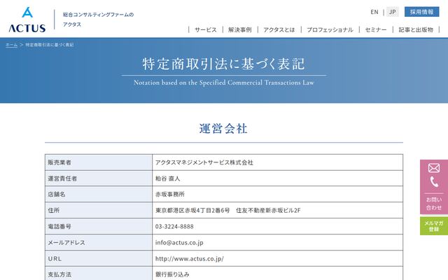Click the info@actus.co.jp email address
The height and width of the screenshot is (280, 448).
[179, 243]
